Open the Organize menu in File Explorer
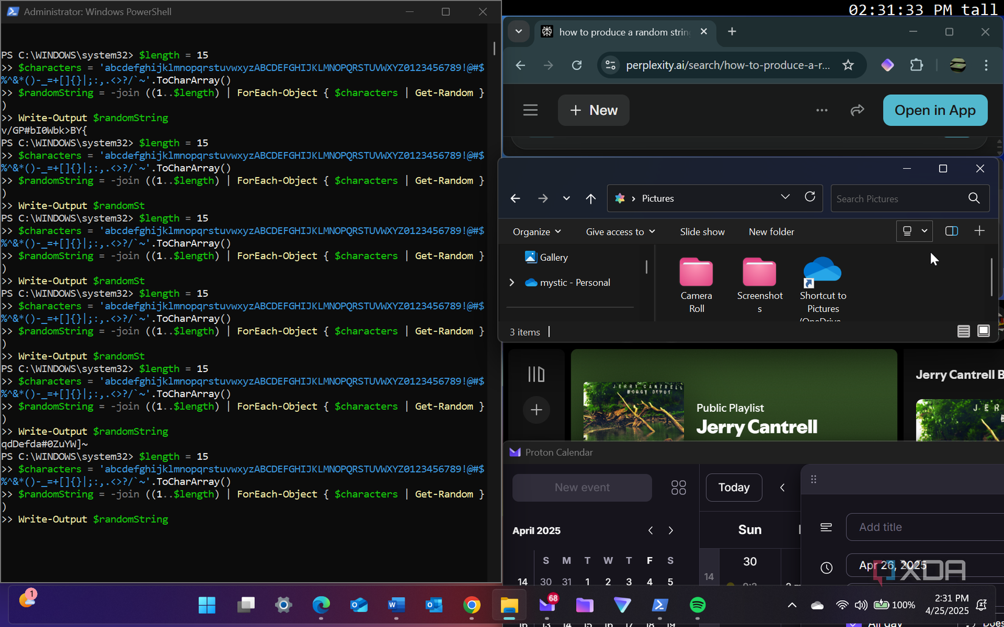 (x=535, y=231)
